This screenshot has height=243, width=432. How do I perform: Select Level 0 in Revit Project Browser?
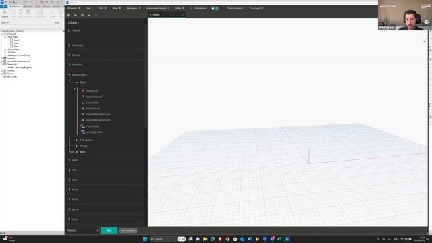click(x=17, y=40)
